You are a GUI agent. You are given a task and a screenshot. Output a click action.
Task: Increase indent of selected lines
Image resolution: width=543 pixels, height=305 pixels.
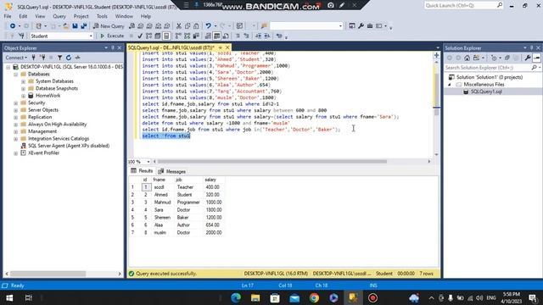267,36
